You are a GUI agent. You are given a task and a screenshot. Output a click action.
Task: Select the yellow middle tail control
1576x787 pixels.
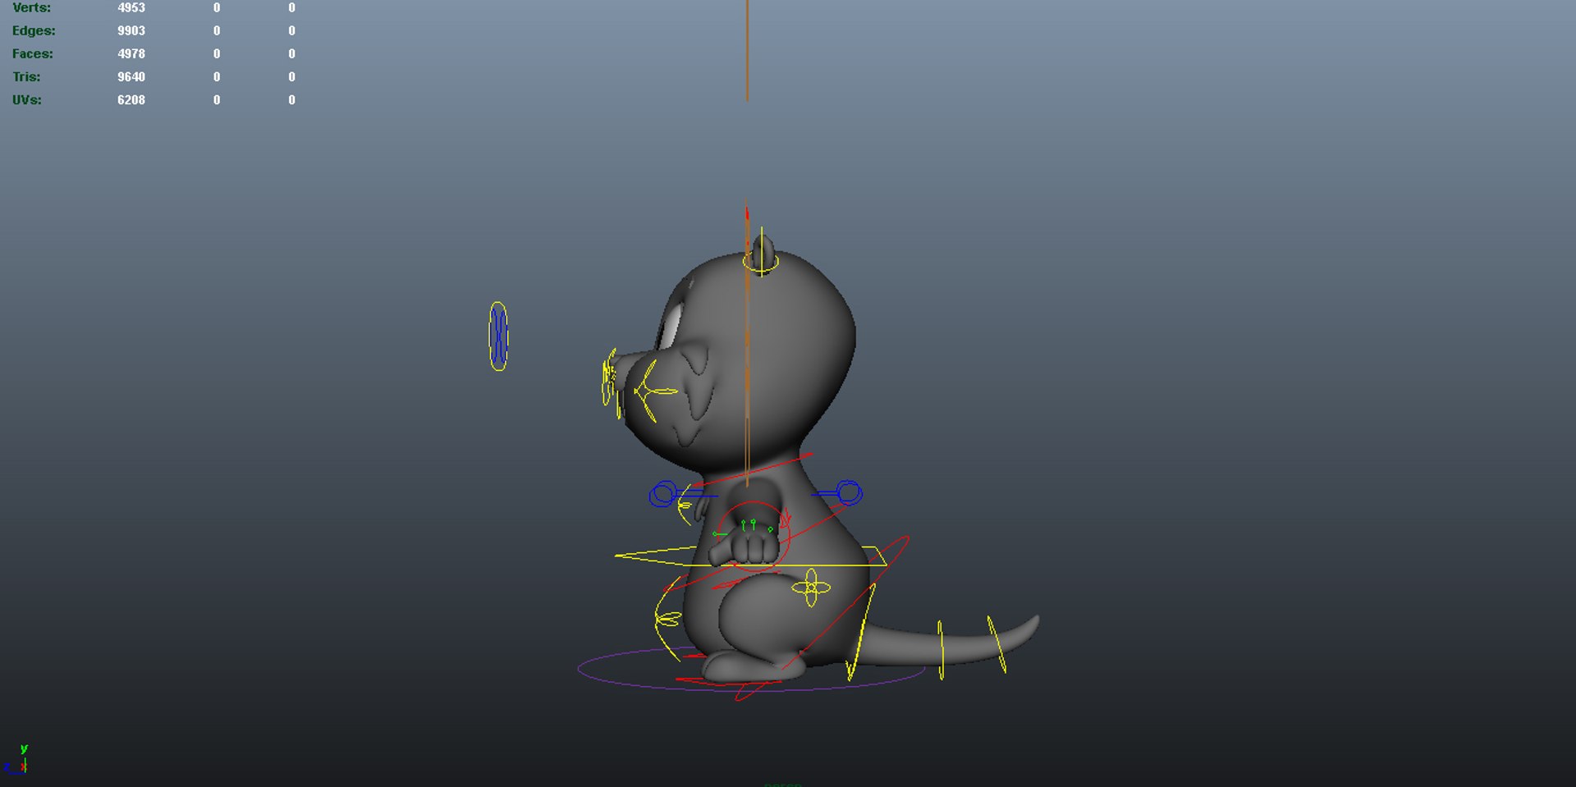pos(941,650)
